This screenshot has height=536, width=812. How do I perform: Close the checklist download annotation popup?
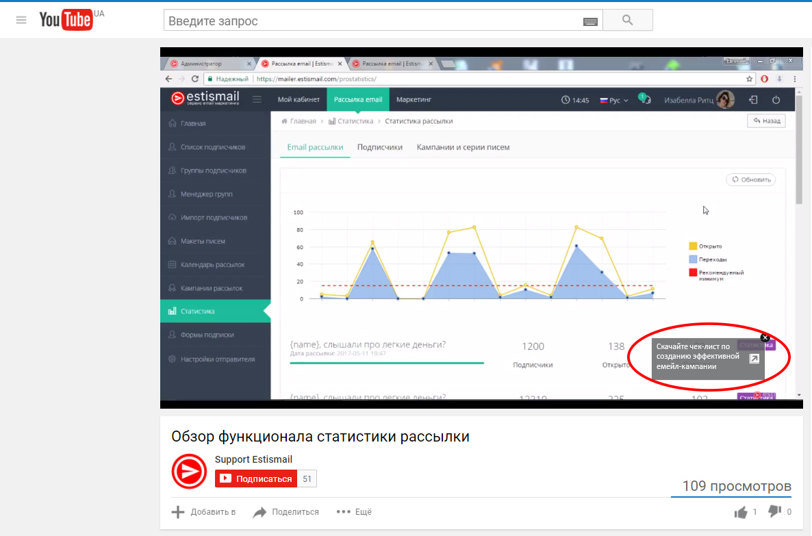coord(765,337)
